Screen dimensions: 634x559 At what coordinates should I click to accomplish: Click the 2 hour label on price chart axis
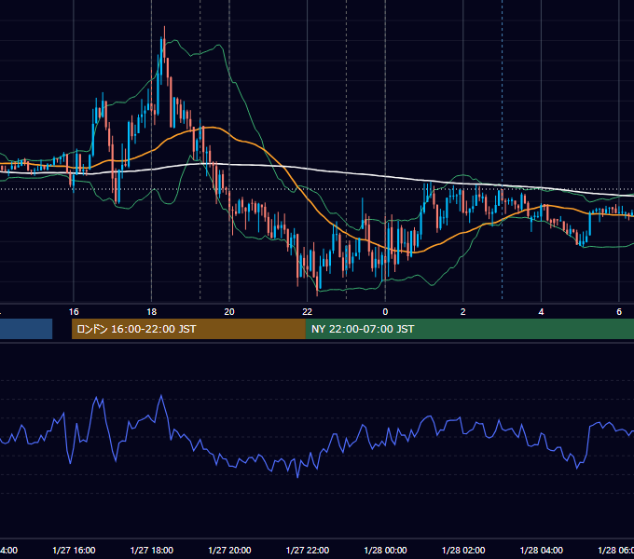[463, 312]
